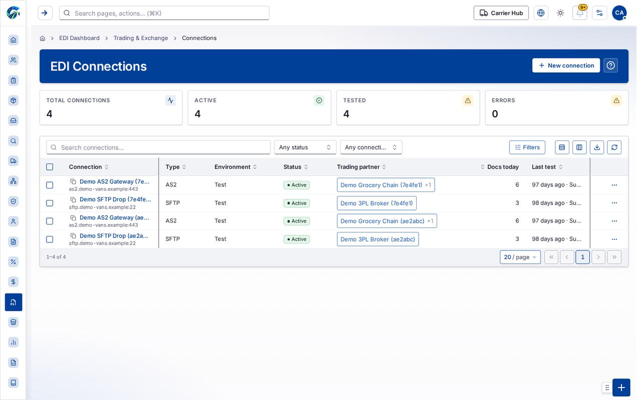
Task: Refresh the connections table
Action: click(x=614, y=147)
